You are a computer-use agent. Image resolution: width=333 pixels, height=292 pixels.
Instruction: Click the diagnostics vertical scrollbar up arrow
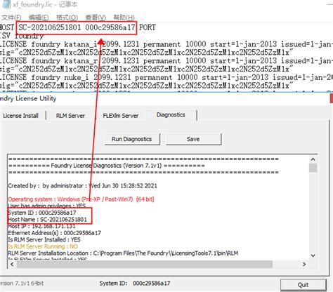point(313,159)
